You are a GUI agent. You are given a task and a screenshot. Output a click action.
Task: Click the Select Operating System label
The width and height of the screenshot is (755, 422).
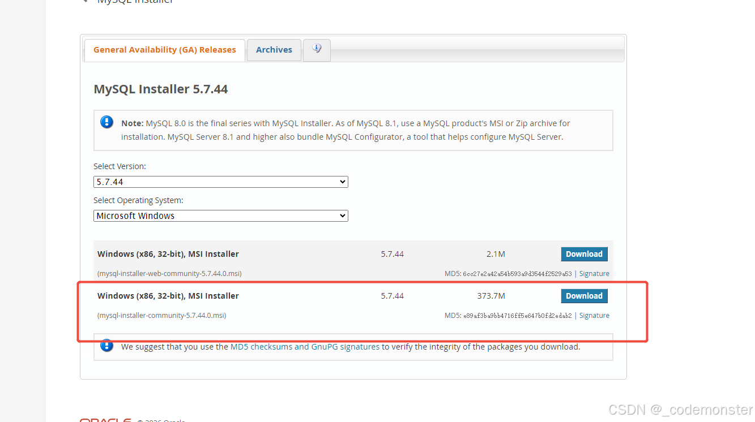click(x=138, y=200)
